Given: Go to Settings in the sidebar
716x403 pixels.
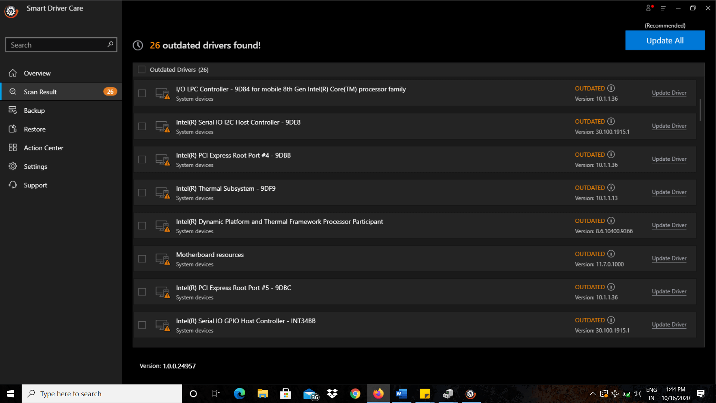Looking at the screenshot, I should pyautogui.click(x=35, y=166).
